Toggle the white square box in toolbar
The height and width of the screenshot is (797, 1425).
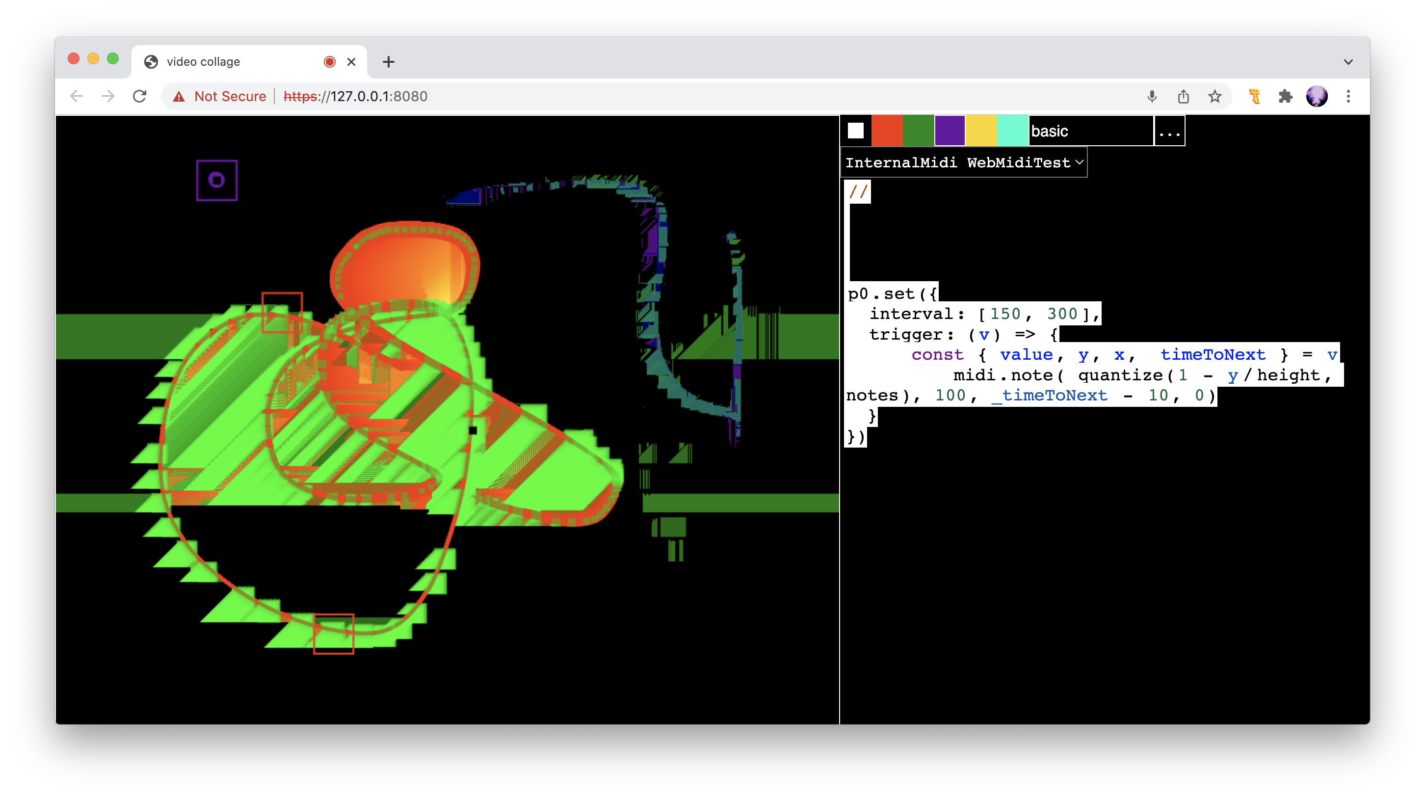pos(855,131)
